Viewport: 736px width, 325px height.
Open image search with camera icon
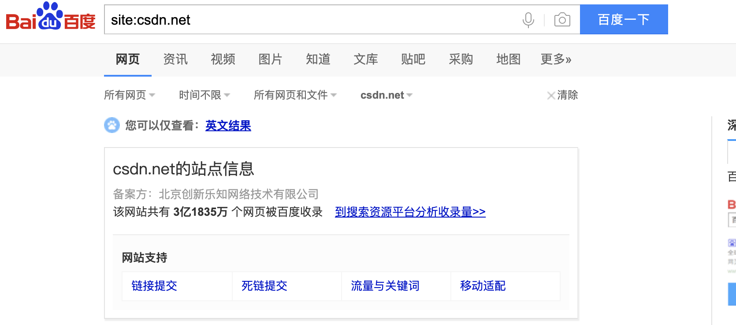[562, 20]
